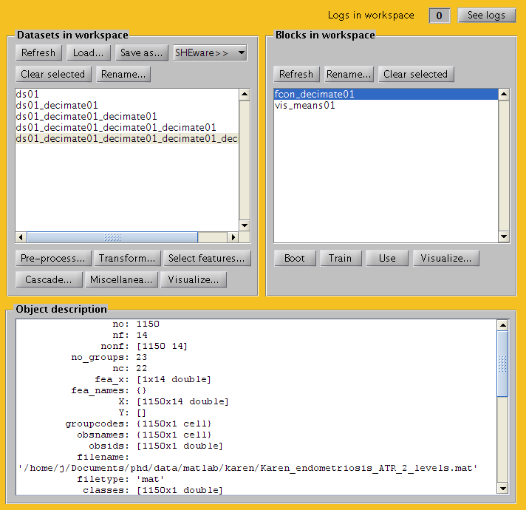Open the Transform... options
The image size is (526, 510).
tap(128, 259)
